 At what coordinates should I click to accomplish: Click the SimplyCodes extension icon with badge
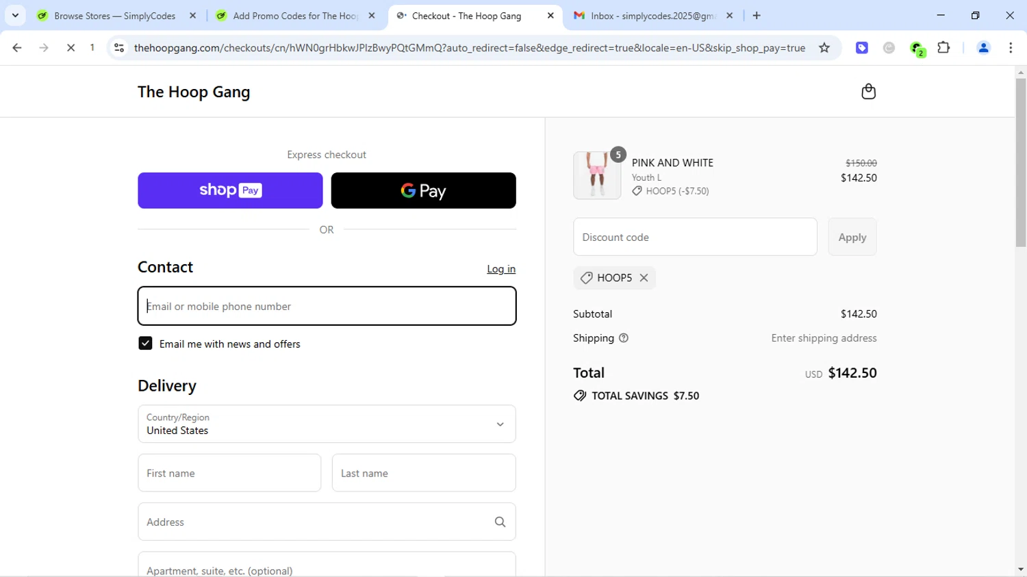pyautogui.click(x=917, y=49)
